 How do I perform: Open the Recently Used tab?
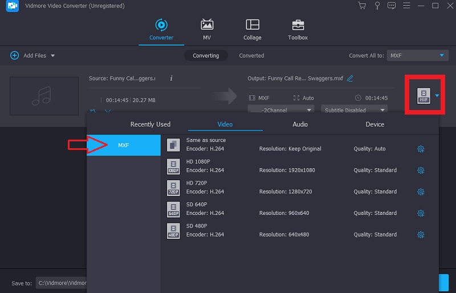pos(150,124)
